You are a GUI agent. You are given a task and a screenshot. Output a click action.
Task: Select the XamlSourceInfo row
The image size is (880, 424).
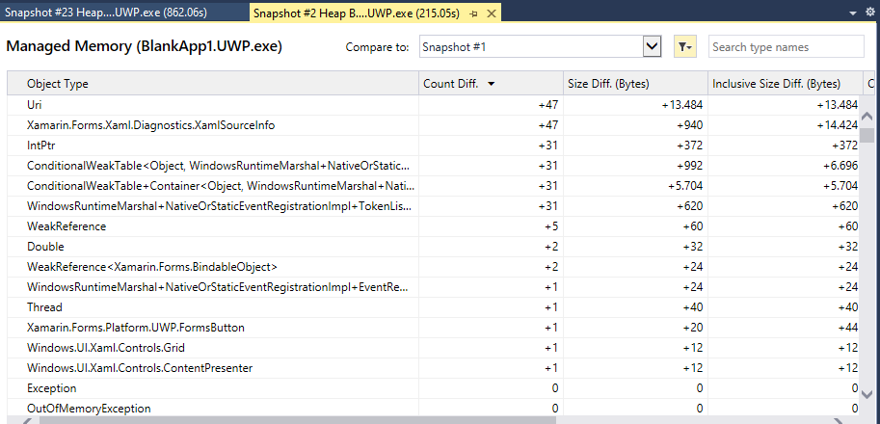[432, 125]
